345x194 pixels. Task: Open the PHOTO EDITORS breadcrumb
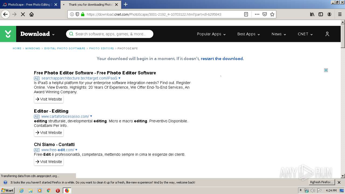[102, 48]
